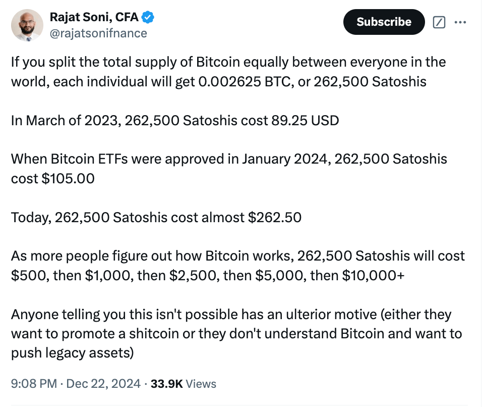
Task: Open more actions via the ellipsis icon
Action: [460, 22]
